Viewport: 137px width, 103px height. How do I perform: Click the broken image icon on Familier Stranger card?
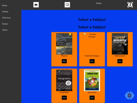point(85,34)
